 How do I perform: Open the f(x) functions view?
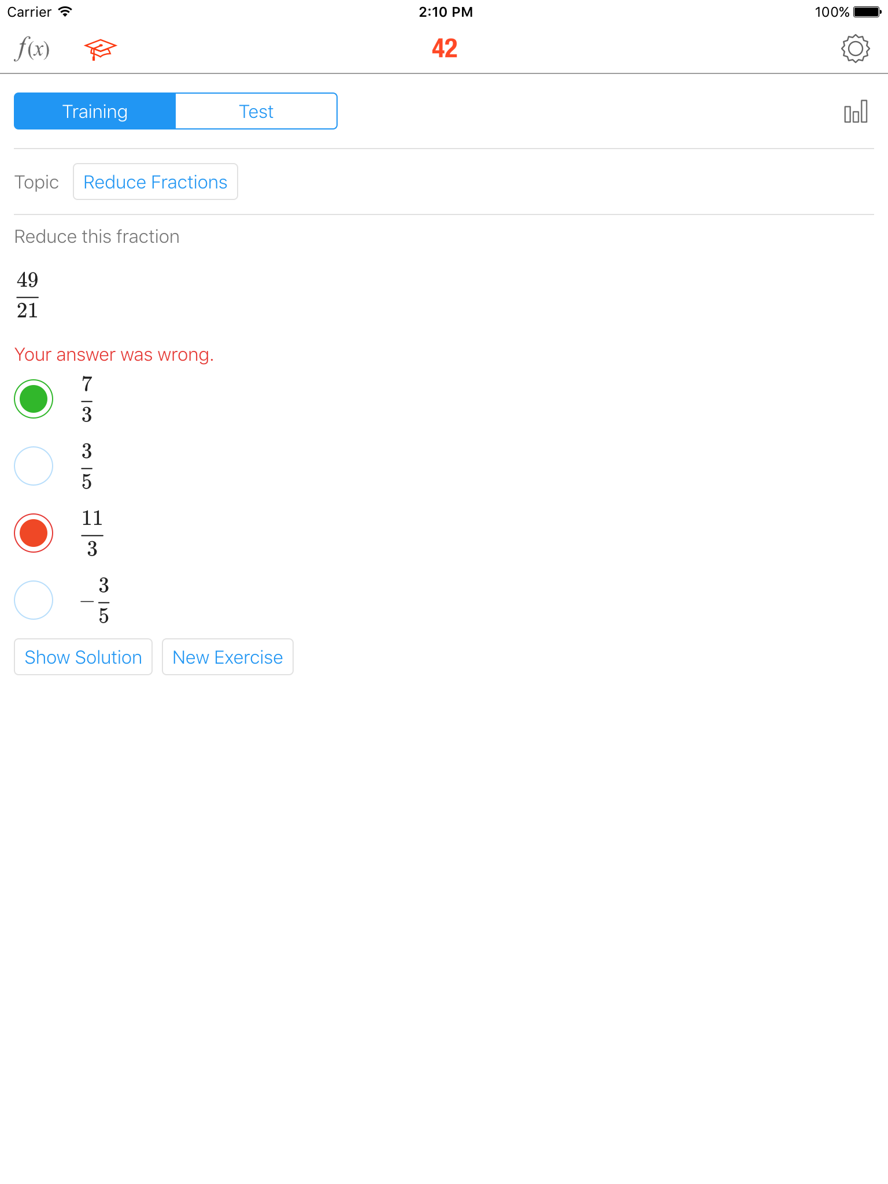[32, 49]
